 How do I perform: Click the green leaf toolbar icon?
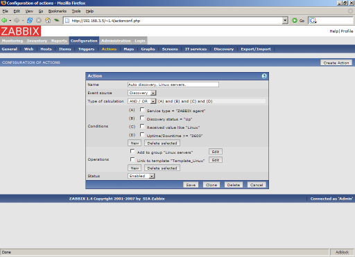click(57, 21)
